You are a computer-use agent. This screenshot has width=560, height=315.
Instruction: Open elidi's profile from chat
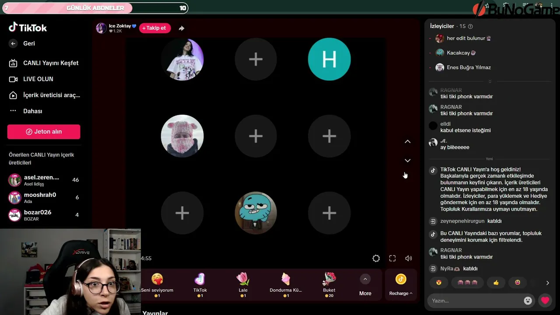point(445,124)
